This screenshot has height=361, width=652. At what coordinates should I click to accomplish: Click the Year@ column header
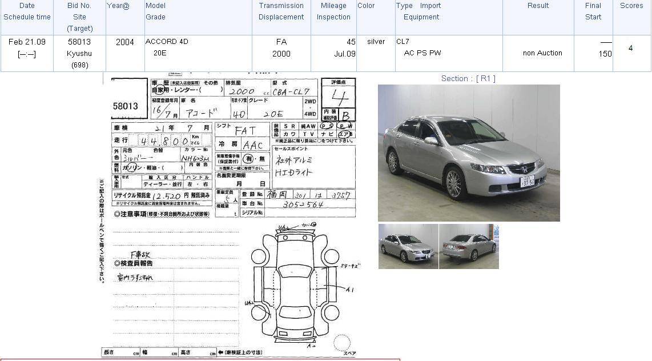coord(119,6)
